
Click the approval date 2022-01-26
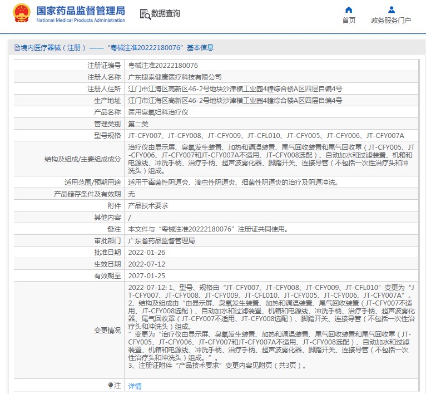point(147,252)
